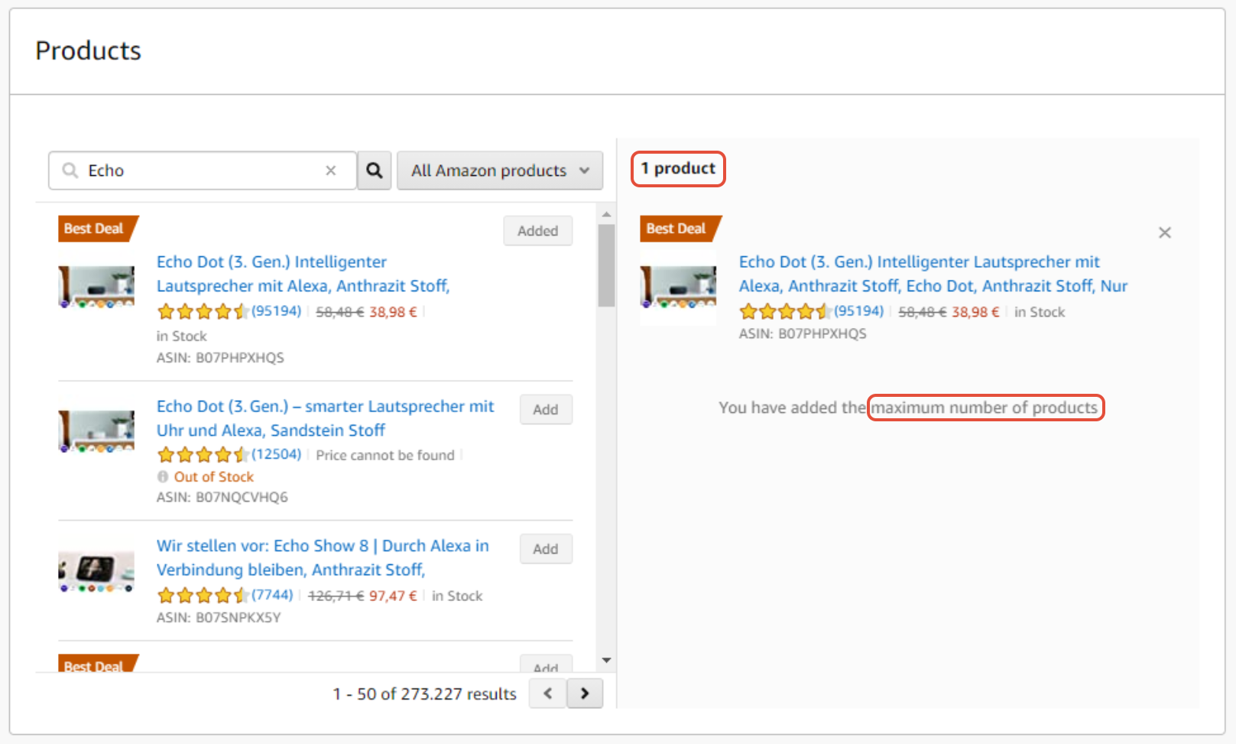Click ASIN: B07NQCVHQ6 text

(222, 497)
